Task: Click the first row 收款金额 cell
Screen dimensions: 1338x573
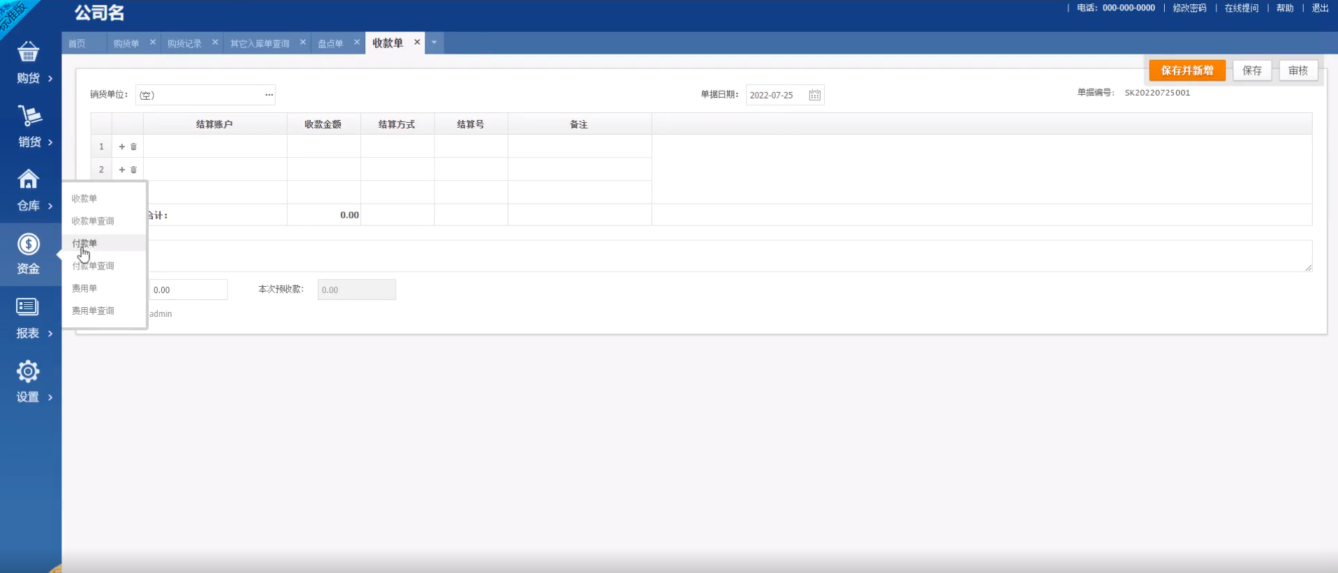Action: click(x=323, y=147)
